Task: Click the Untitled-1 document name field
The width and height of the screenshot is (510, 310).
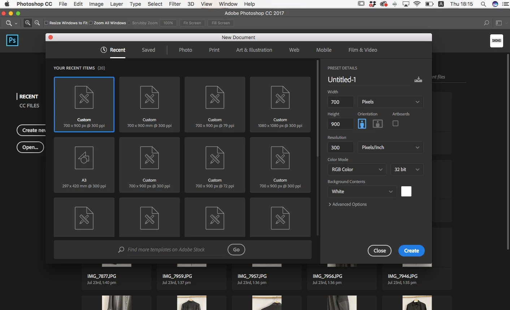Action: point(368,80)
